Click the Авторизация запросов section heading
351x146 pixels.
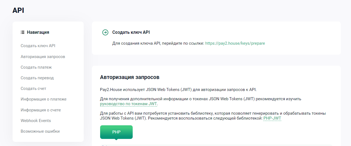point(130,77)
